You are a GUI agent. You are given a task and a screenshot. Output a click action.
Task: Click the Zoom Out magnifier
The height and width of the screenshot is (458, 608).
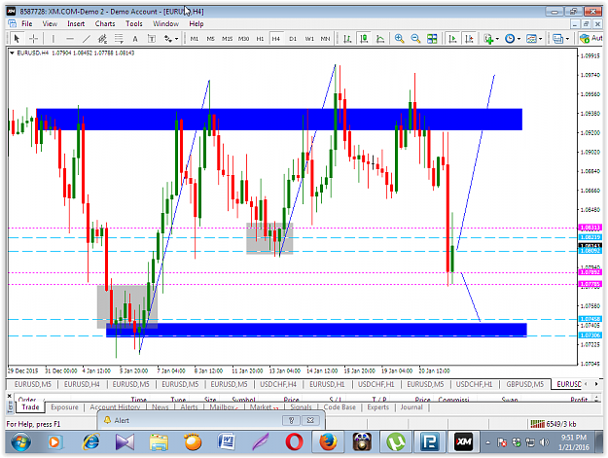point(415,38)
